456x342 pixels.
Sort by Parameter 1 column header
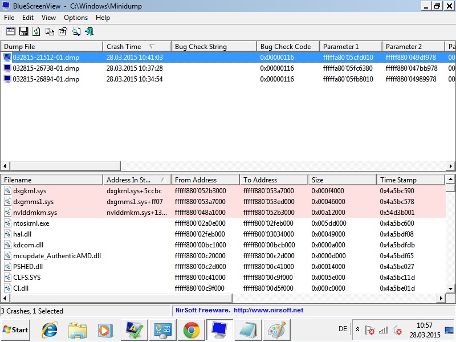point(351,47)
